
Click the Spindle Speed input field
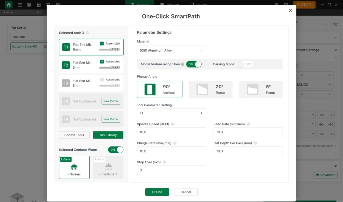pos(171,132)
